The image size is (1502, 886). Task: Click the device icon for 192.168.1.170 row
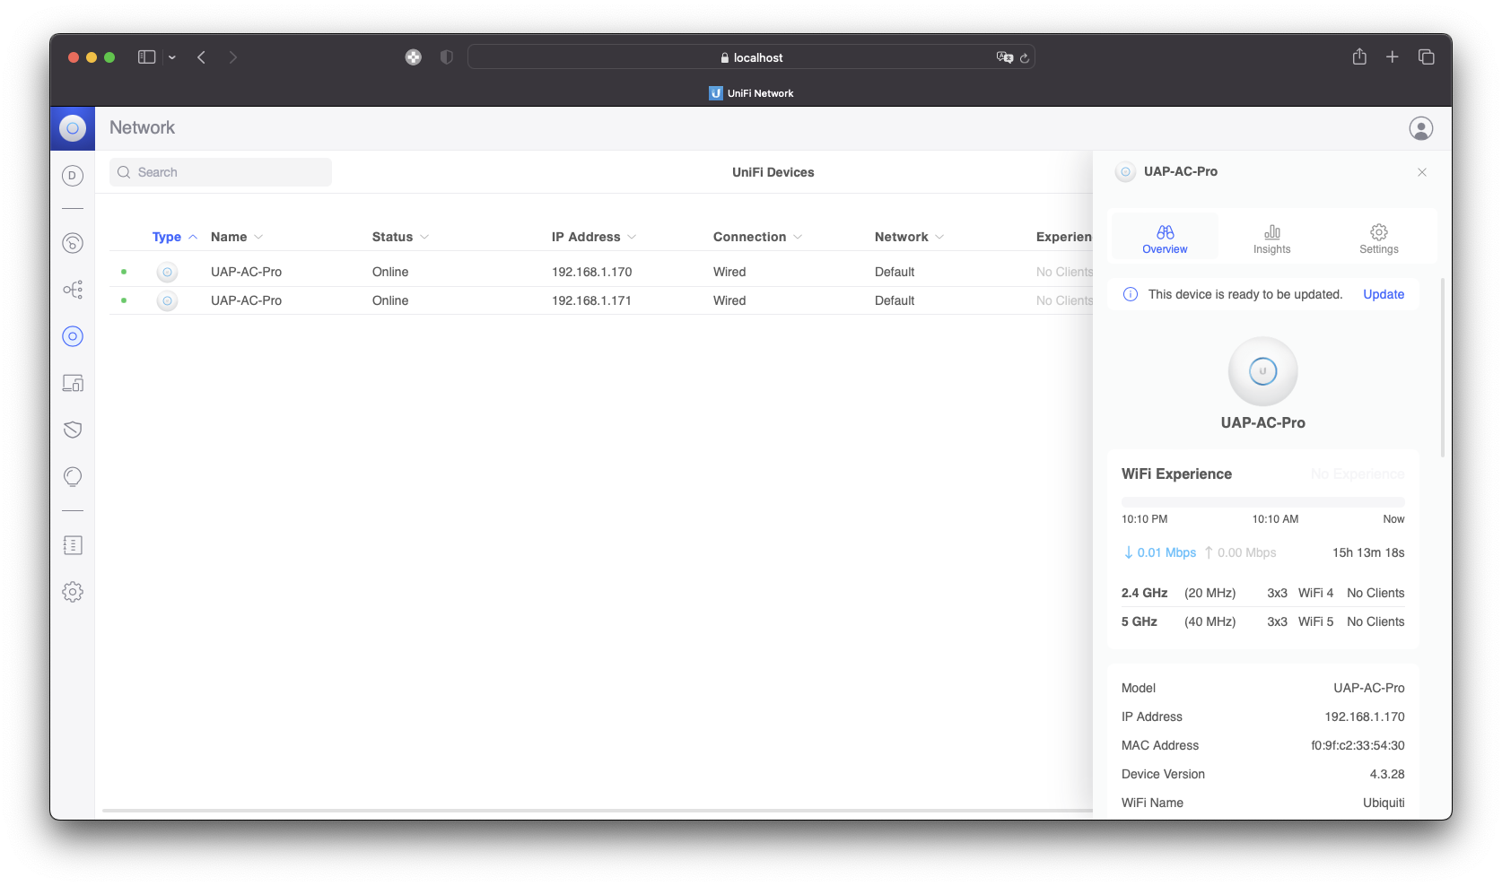[x=167, y=272]
